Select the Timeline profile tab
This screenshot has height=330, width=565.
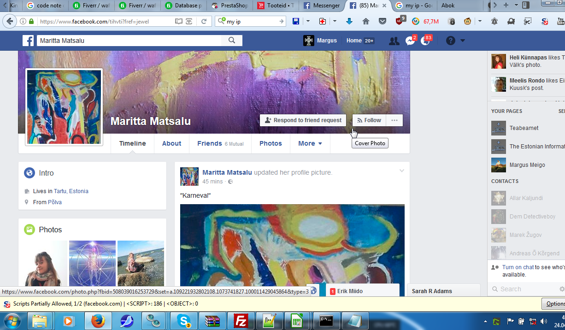click(x=133, y=143)
